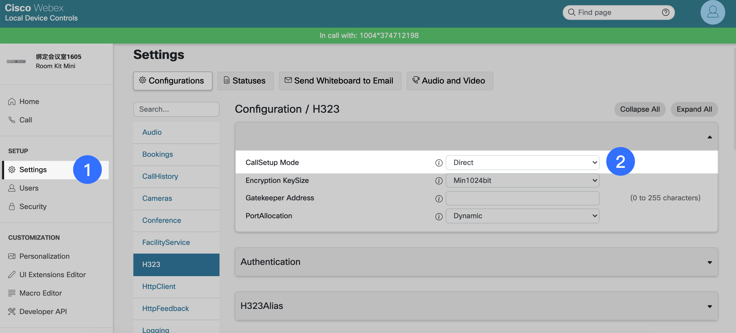The width and height of the screenshot is (736, 333).
Task: Open the Cameras configuration category
Action: click(176, 198)
